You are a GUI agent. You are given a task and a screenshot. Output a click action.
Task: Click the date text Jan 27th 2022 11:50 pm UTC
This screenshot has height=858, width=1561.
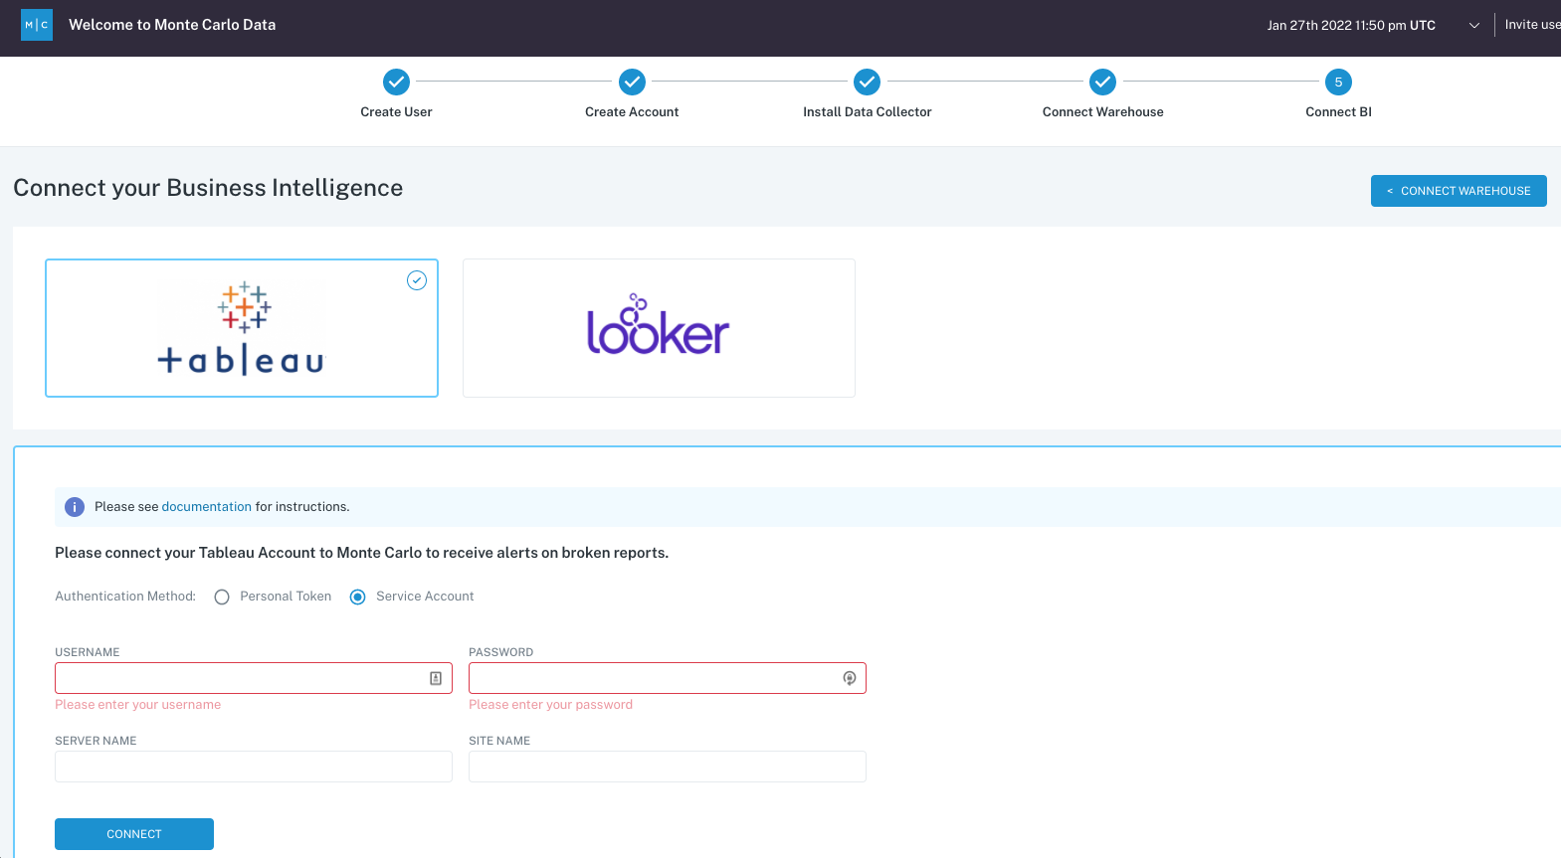point(1351,26)
